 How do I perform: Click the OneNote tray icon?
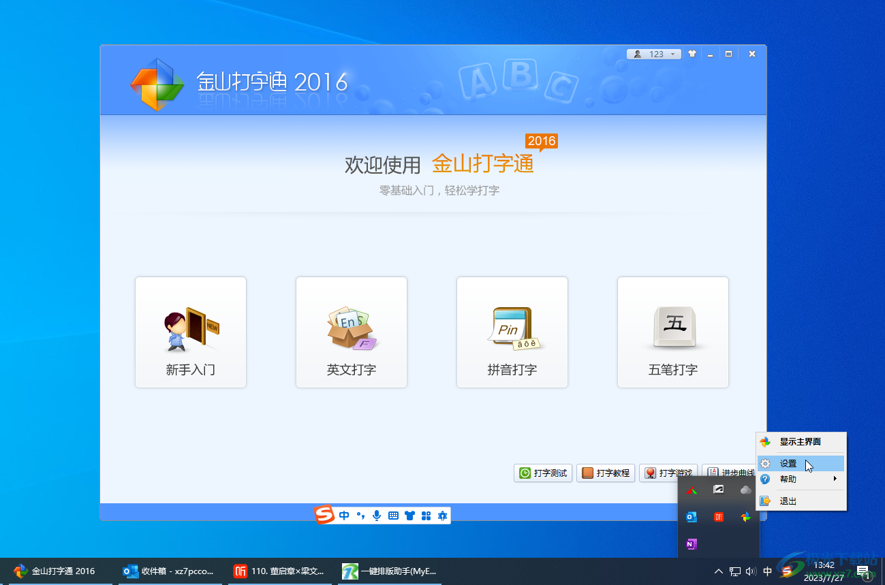click(692, 544)
